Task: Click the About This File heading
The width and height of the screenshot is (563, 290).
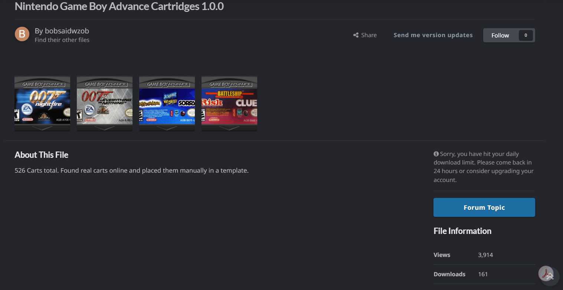Action: [x=42, y=155]
